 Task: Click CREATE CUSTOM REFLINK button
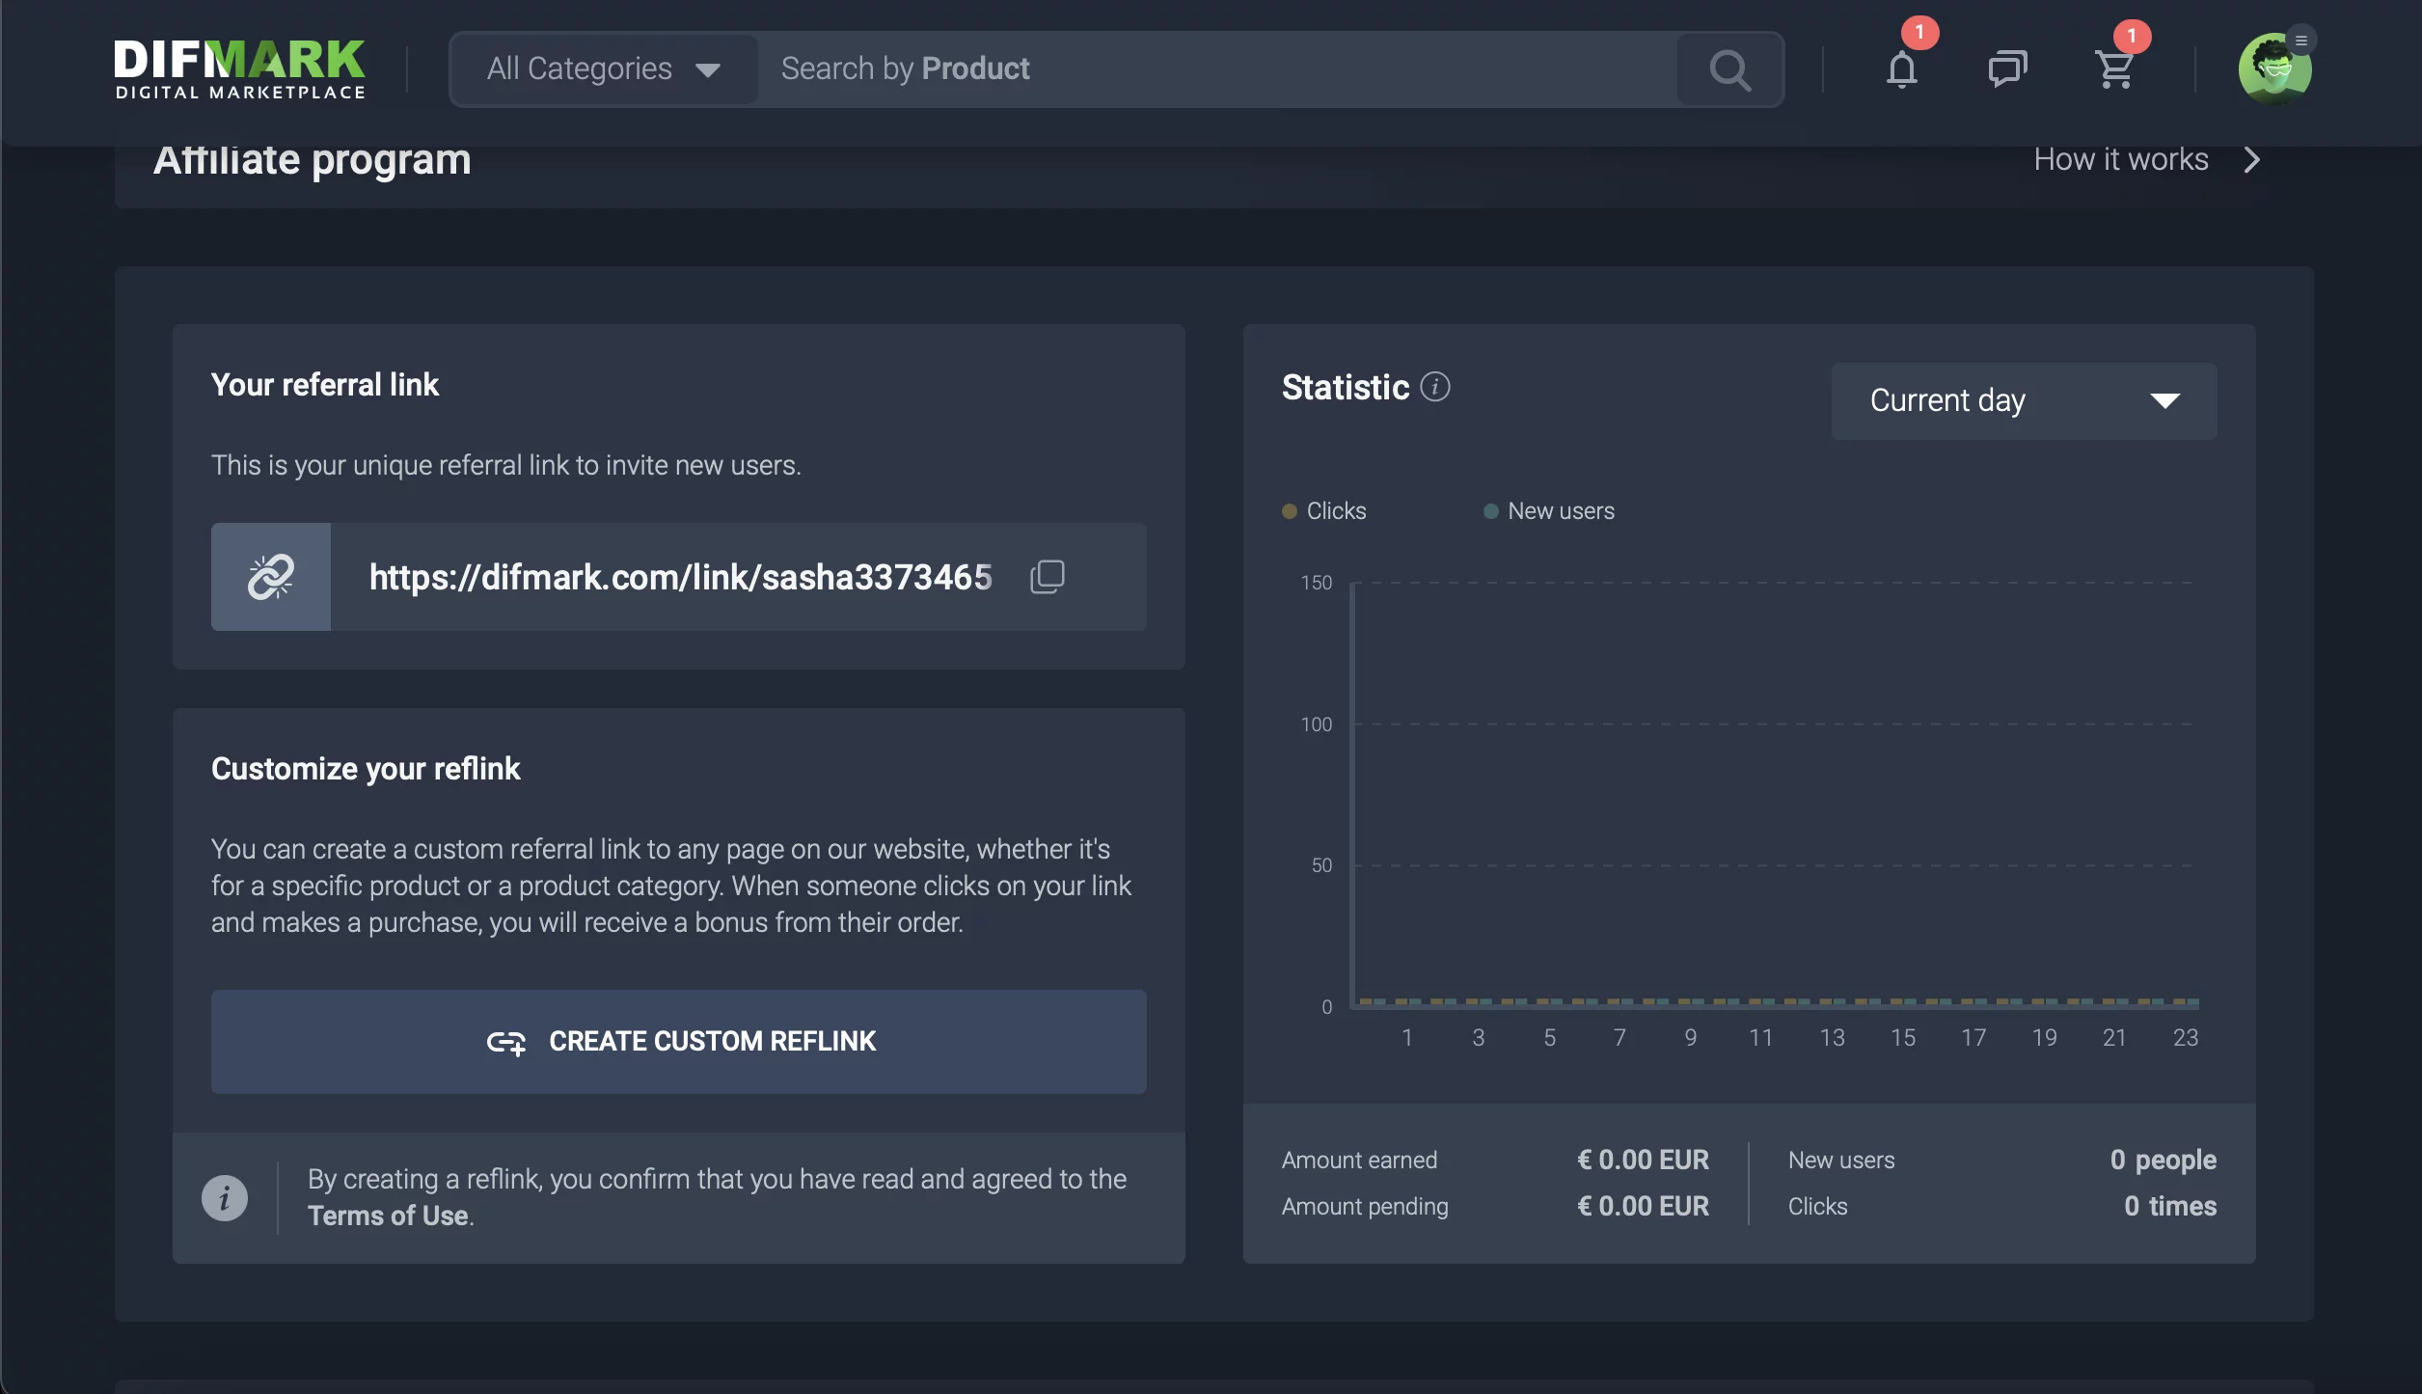click(678, 1042)
